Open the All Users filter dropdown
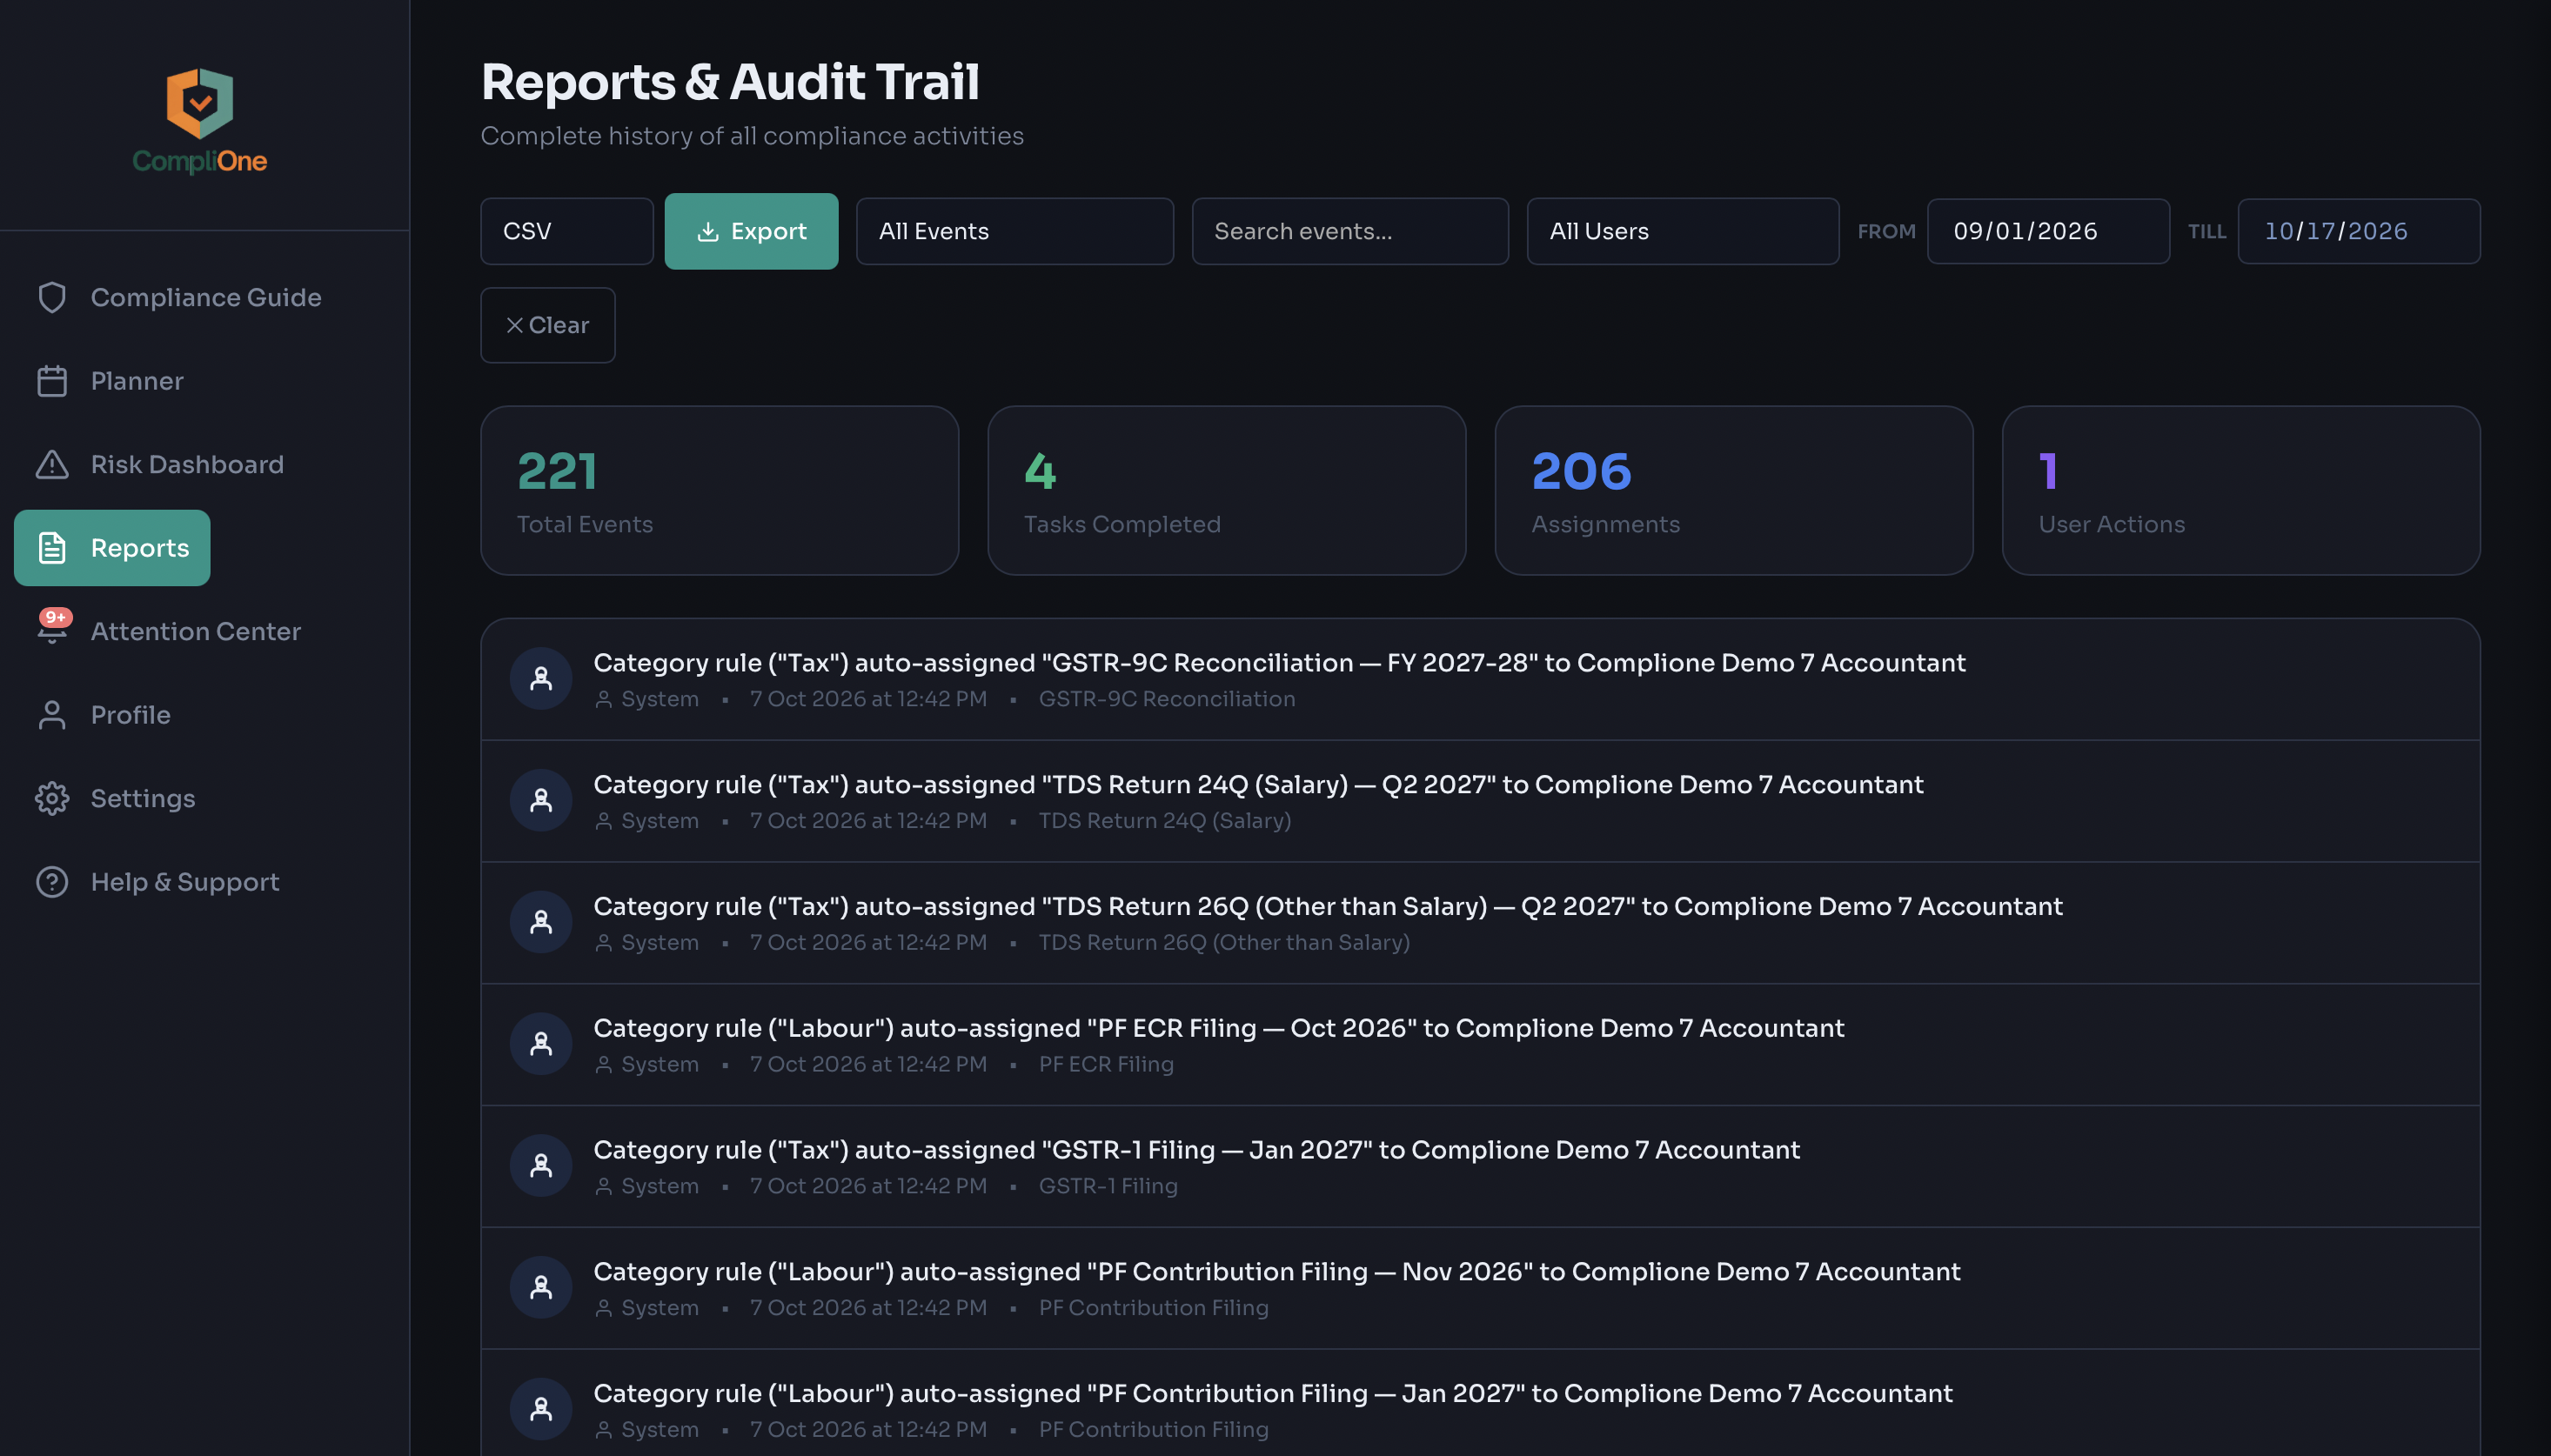Screen dimensions: 2551x1456 point(1683,231)
